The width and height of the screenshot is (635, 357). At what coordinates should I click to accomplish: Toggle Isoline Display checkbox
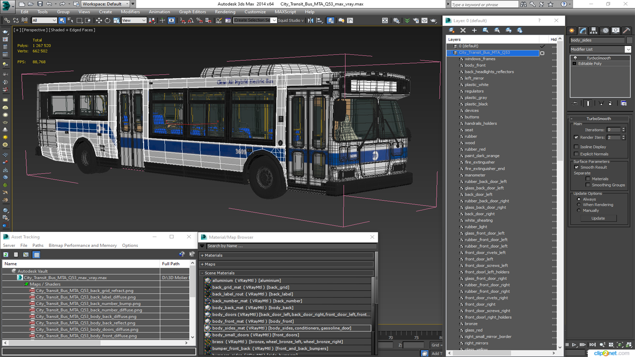point(576,147)
